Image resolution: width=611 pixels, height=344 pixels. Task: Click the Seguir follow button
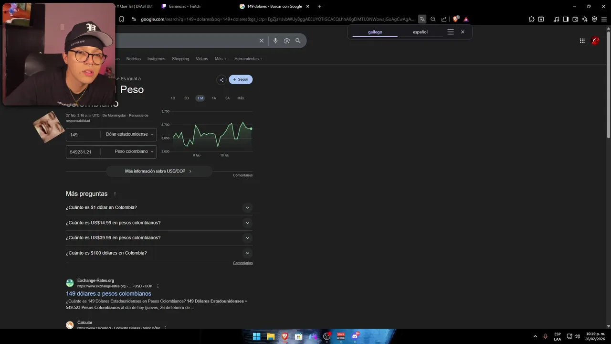pyautogui.click(x=241, y=79)
